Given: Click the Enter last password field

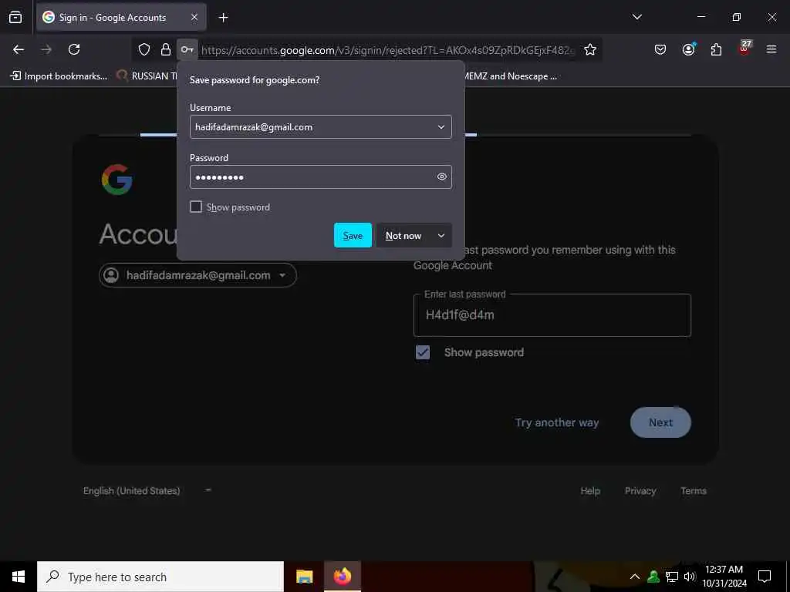Looking at the screenshot, I should click(x=552, y=315).
